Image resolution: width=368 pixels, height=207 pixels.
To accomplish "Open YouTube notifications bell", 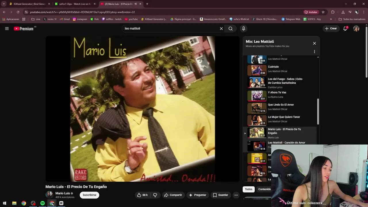I will coord(345,28).
